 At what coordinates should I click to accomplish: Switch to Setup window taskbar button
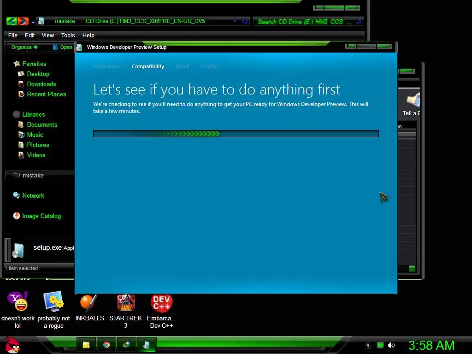coord(147,345)
